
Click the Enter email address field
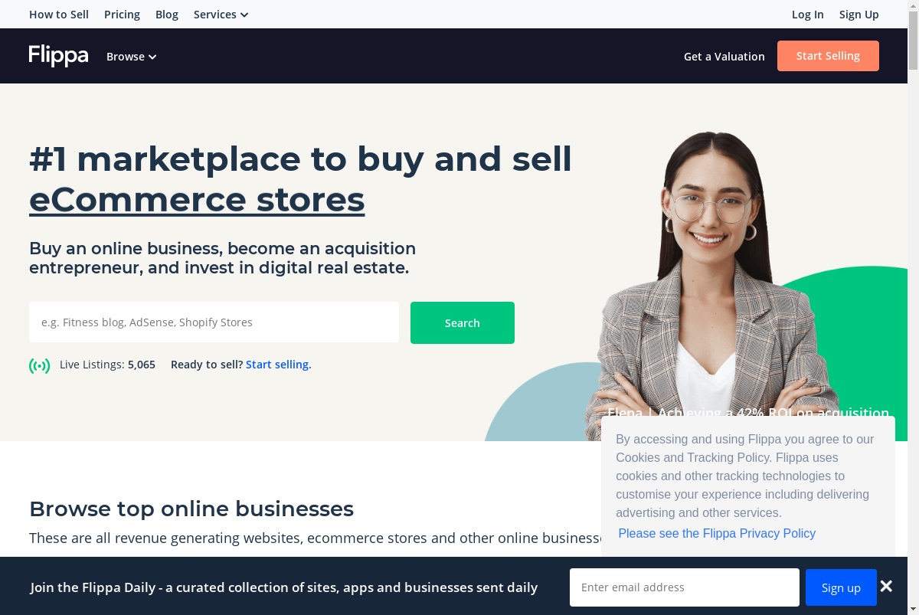point(685,587)
